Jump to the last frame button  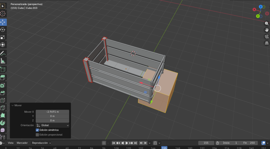136,143
